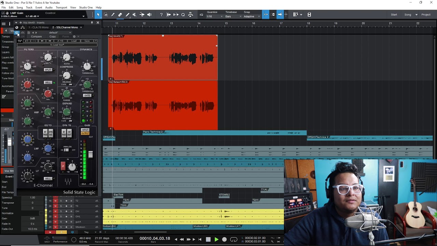Load a Waves preset with Load

tap(74, 41)
